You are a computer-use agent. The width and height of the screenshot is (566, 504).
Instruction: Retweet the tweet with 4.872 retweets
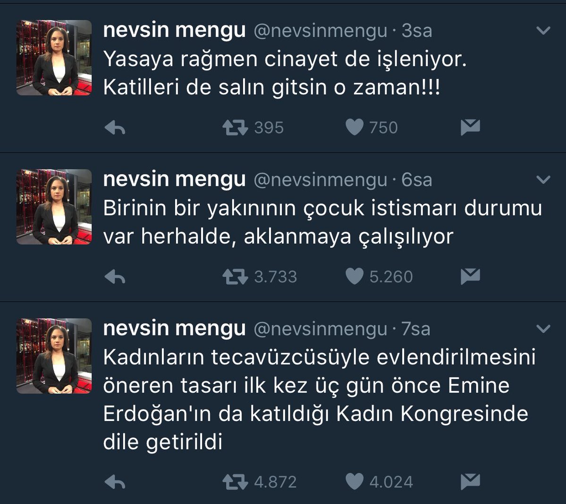[x=235, y=482]
